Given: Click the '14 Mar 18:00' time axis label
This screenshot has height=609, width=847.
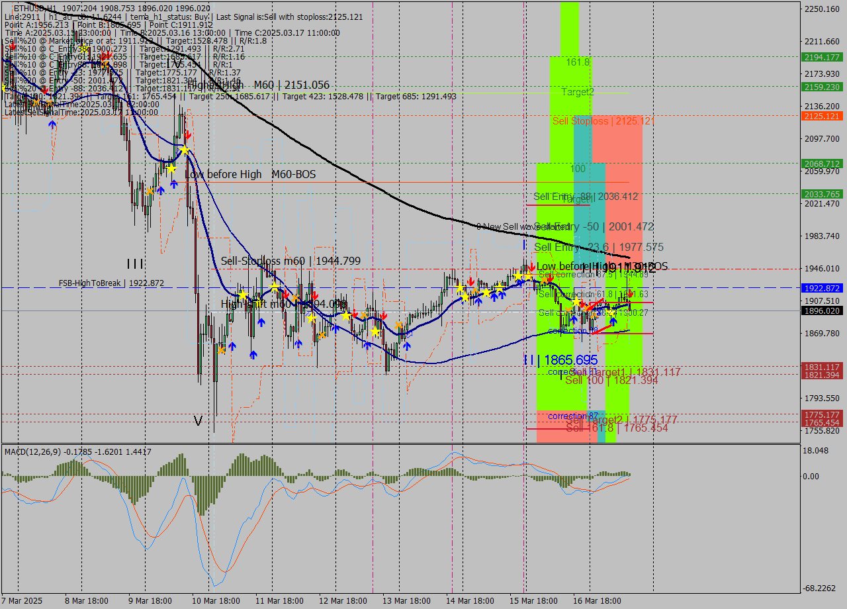Looking at the screenshot, I should tap(470, 600).
